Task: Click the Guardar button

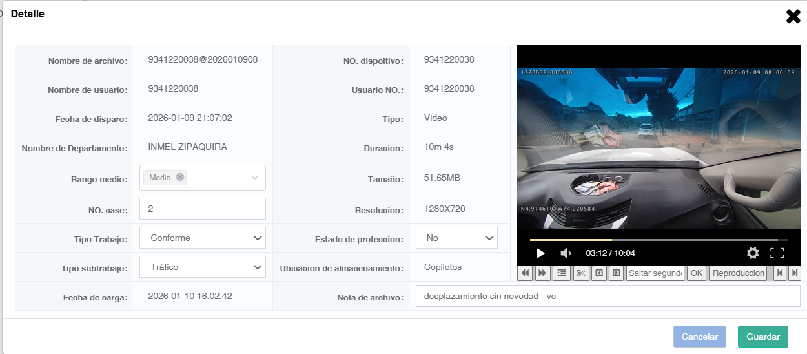Action: [x=763, y=337]
